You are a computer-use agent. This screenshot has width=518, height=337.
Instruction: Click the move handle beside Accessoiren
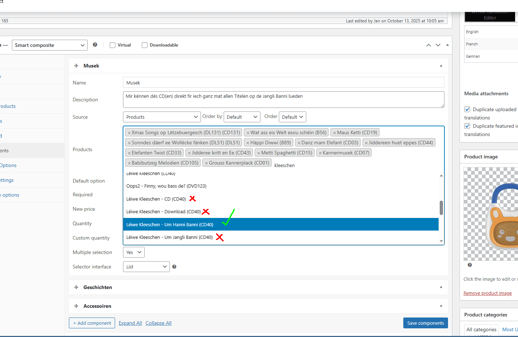click(76, 306)
